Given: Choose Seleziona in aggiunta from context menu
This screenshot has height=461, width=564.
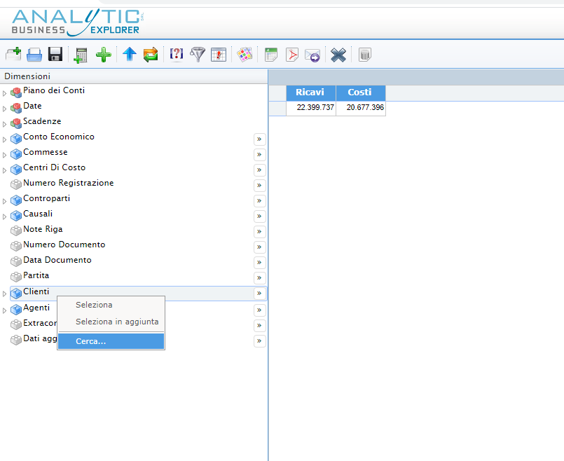Looking at the screenshot, I should click(116, 322).
